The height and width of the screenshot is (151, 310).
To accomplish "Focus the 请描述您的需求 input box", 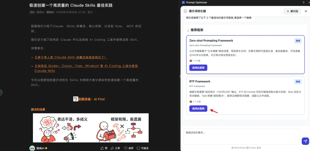I will (x=241, y=137).
